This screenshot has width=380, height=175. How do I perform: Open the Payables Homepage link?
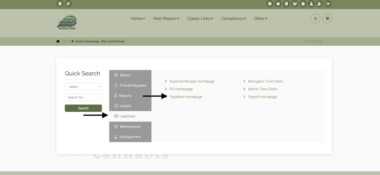click(x=186, y=97)
